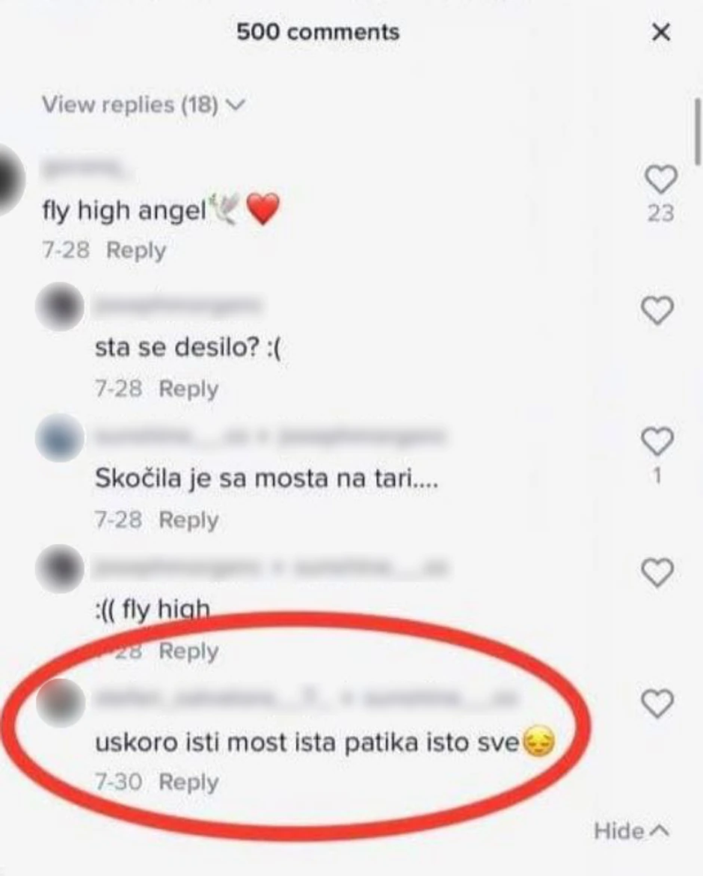
Task: Open blurred username above "fly high angel"
Action: tap(83, 167)
